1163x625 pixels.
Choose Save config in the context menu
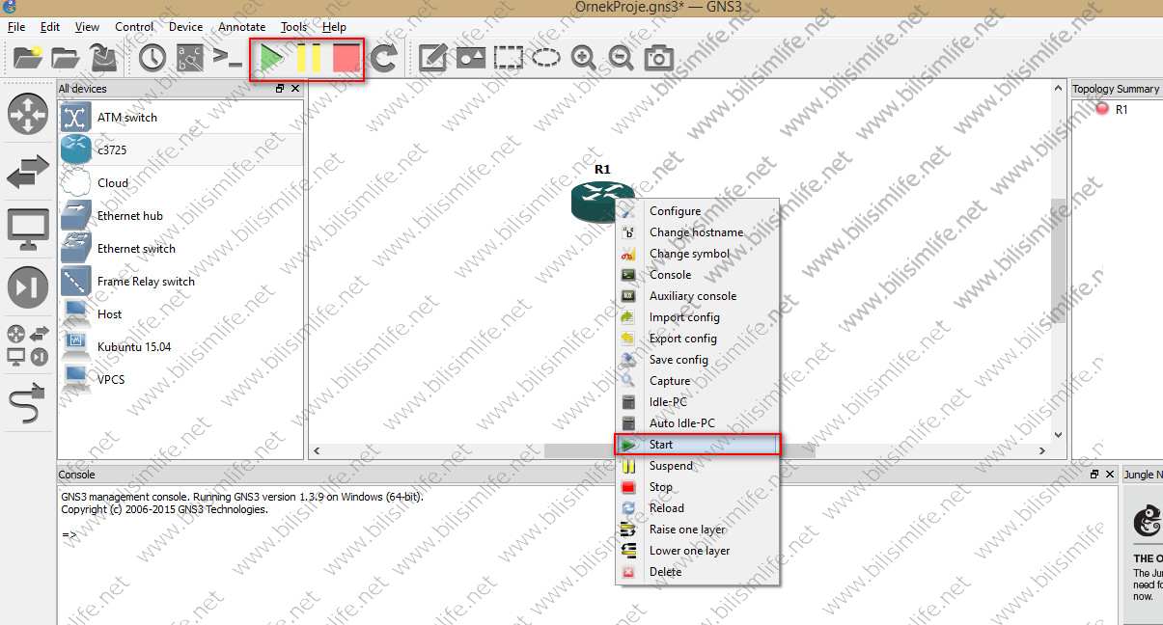click(697, 360)
